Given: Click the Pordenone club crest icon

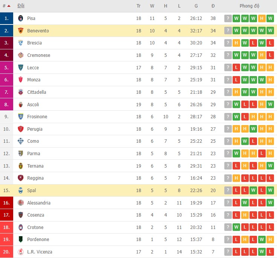Looking at the screenshot, I should point(21,240).
